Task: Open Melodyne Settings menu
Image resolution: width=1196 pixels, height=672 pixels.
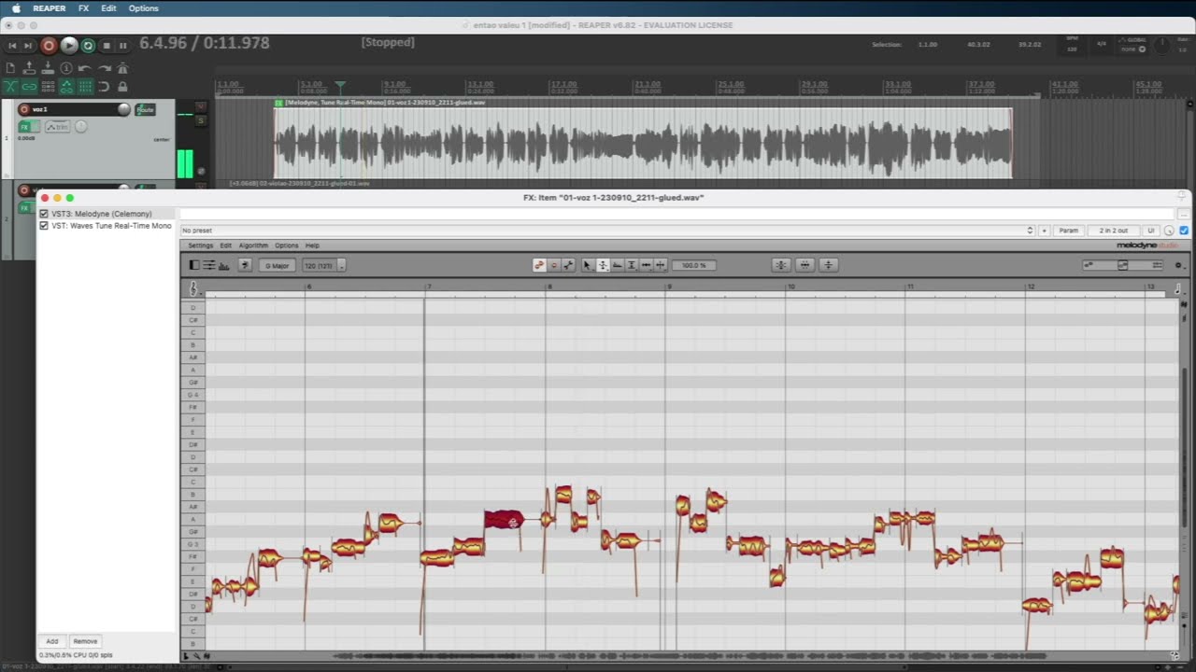Action: coord(200,245)
